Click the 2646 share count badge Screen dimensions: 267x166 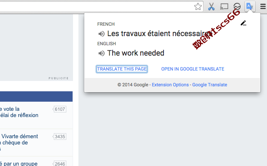[59, 164]
